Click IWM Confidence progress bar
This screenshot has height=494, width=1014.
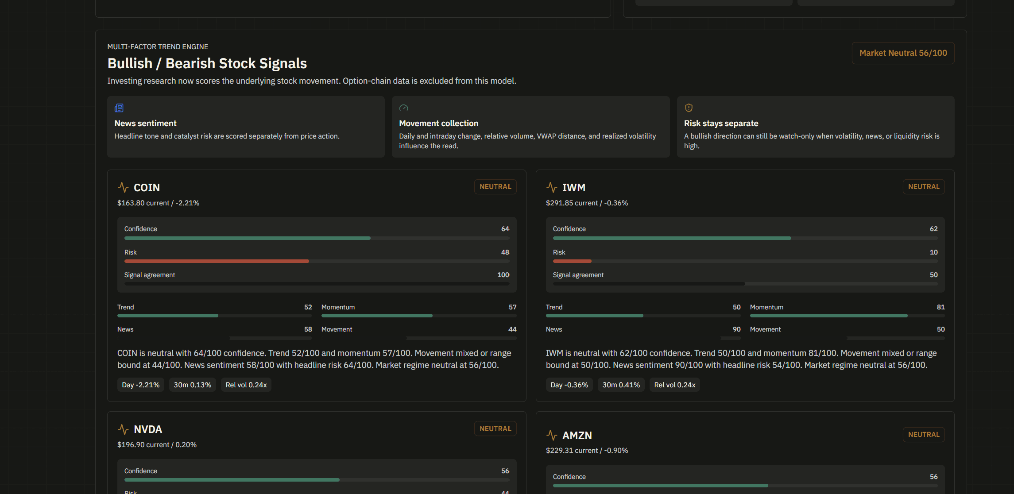[x=745, y=238]
